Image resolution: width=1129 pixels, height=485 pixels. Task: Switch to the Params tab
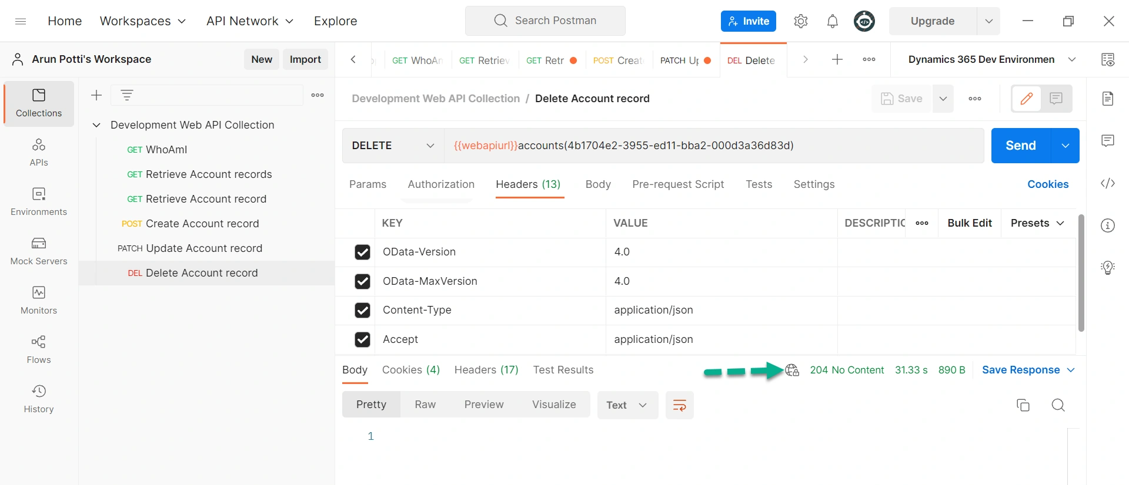coord(368,184)
